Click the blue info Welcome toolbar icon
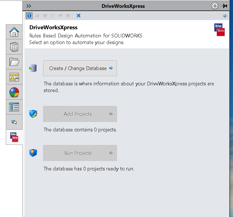 click(x=29, y=16)
